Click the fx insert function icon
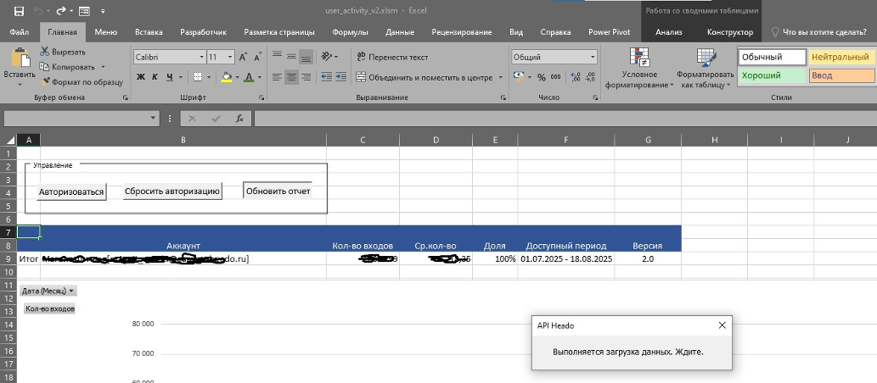877x383 pixels. (239, 119)
